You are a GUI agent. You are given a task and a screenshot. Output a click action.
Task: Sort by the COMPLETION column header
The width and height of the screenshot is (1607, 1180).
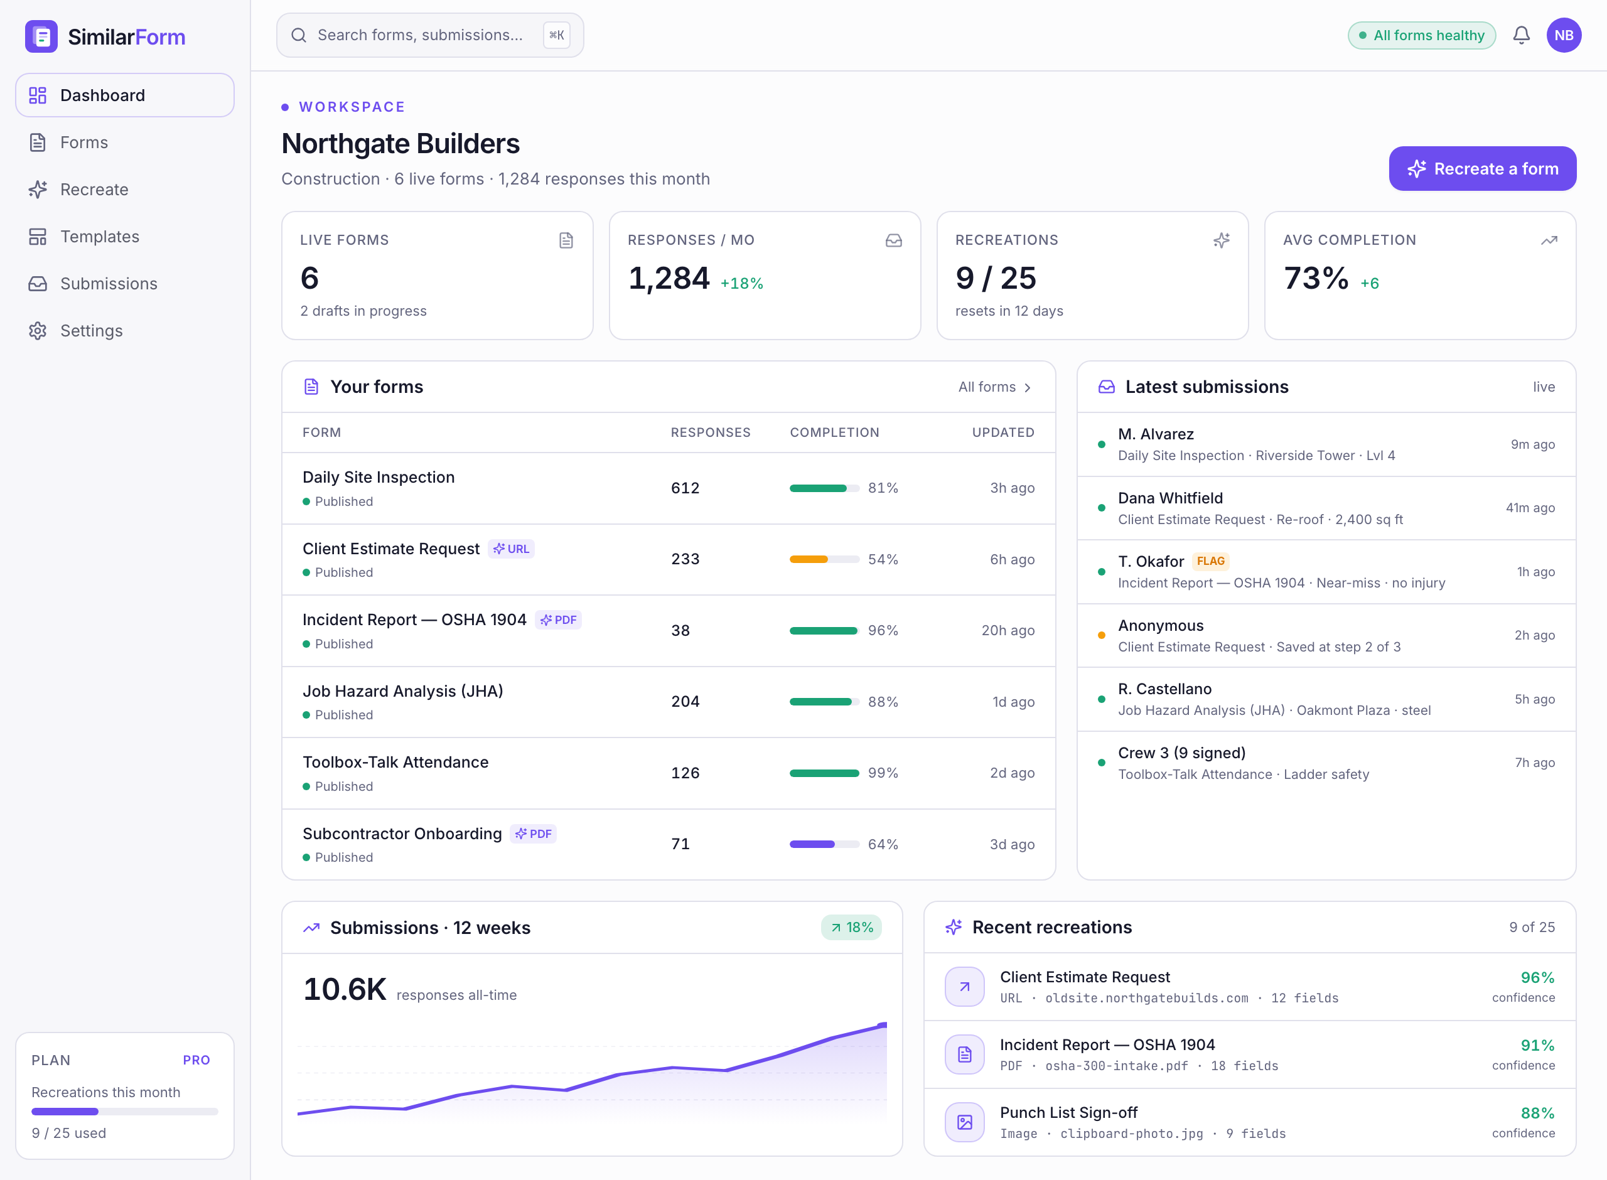click(x=834, y=432)
